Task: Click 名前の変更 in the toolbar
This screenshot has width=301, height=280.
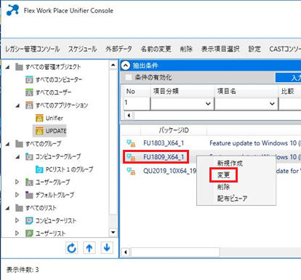Action: tap(156, 49)
